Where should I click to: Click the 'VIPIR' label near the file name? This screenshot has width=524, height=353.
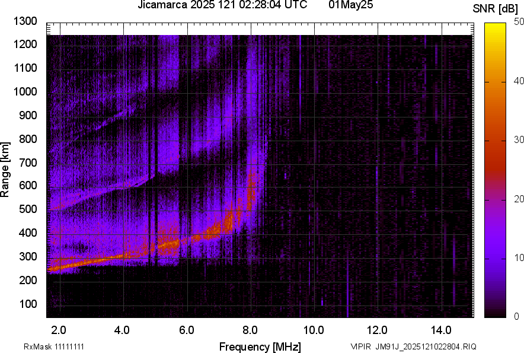[x=361, y=346]
